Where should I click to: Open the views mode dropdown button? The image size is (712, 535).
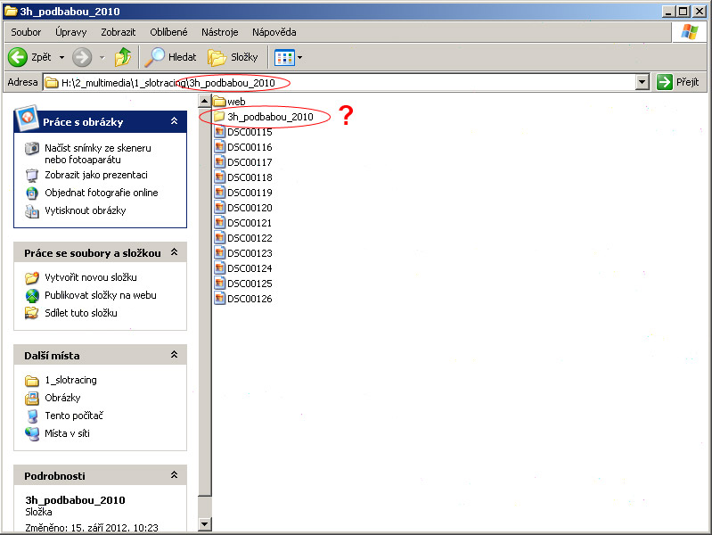tap(290, 57)
